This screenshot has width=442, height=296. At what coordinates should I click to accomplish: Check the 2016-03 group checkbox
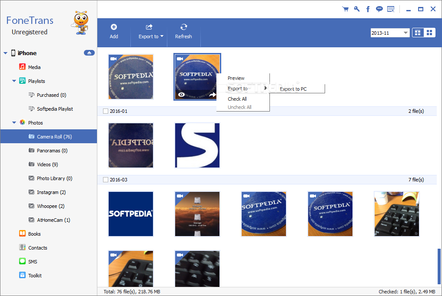pos(106,180)
